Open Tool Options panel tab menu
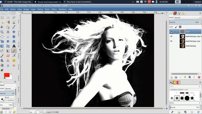202x114 pixels. (15, 82)
